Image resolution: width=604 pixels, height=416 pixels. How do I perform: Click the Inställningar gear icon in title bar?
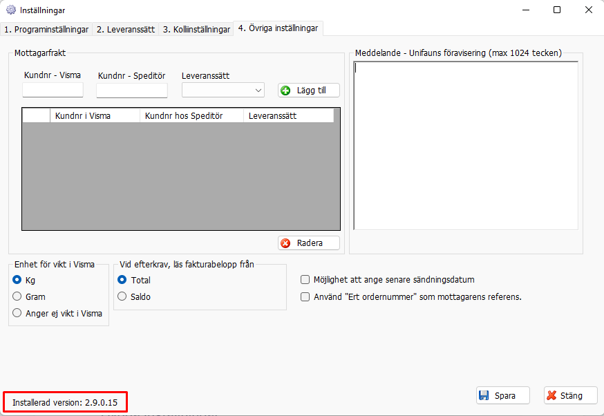[11, 10]
